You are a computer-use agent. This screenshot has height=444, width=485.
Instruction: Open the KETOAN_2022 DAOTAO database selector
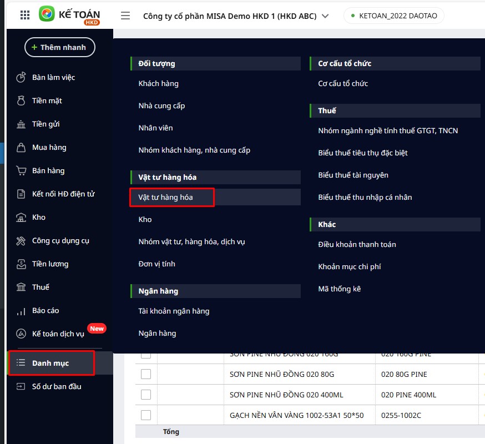coord(394,16)
